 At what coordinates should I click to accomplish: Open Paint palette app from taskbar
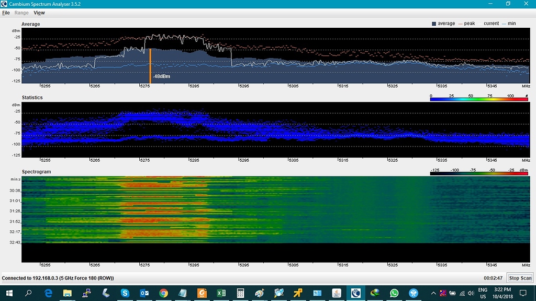pyautogui.click(x=260, y=293)
